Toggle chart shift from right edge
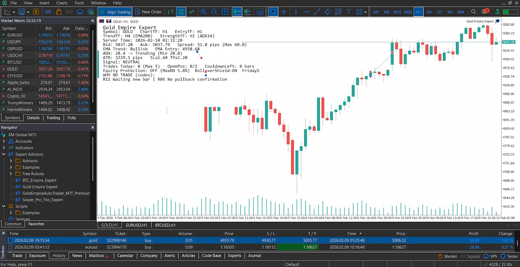Screen dimensions: 520x267 pyautogui.click(x=247, y=12)
